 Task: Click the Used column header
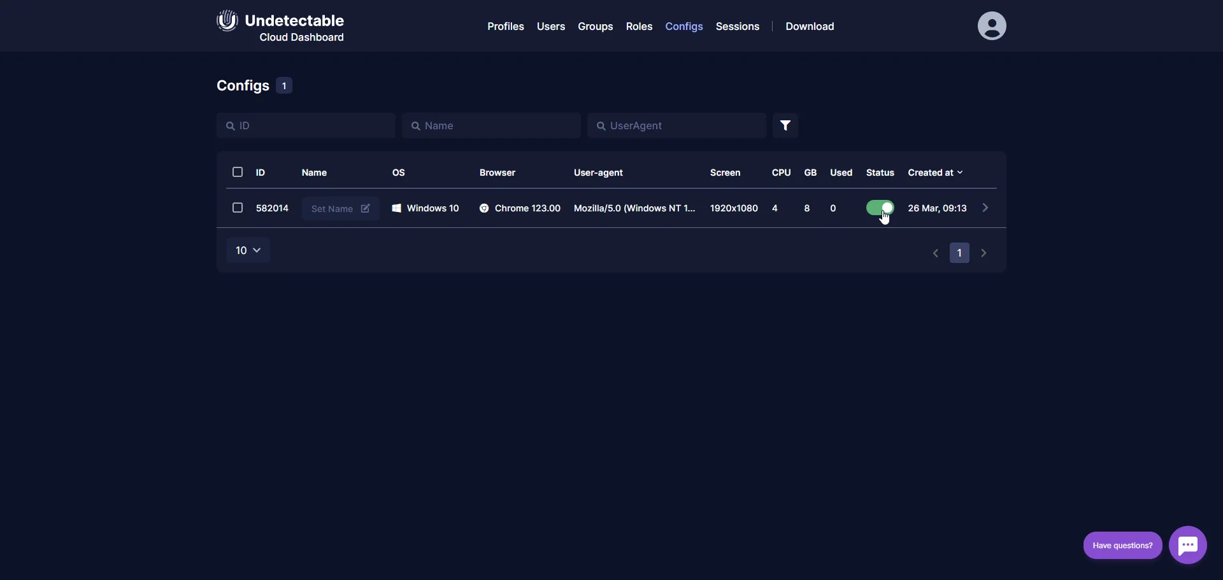point(841,173)
